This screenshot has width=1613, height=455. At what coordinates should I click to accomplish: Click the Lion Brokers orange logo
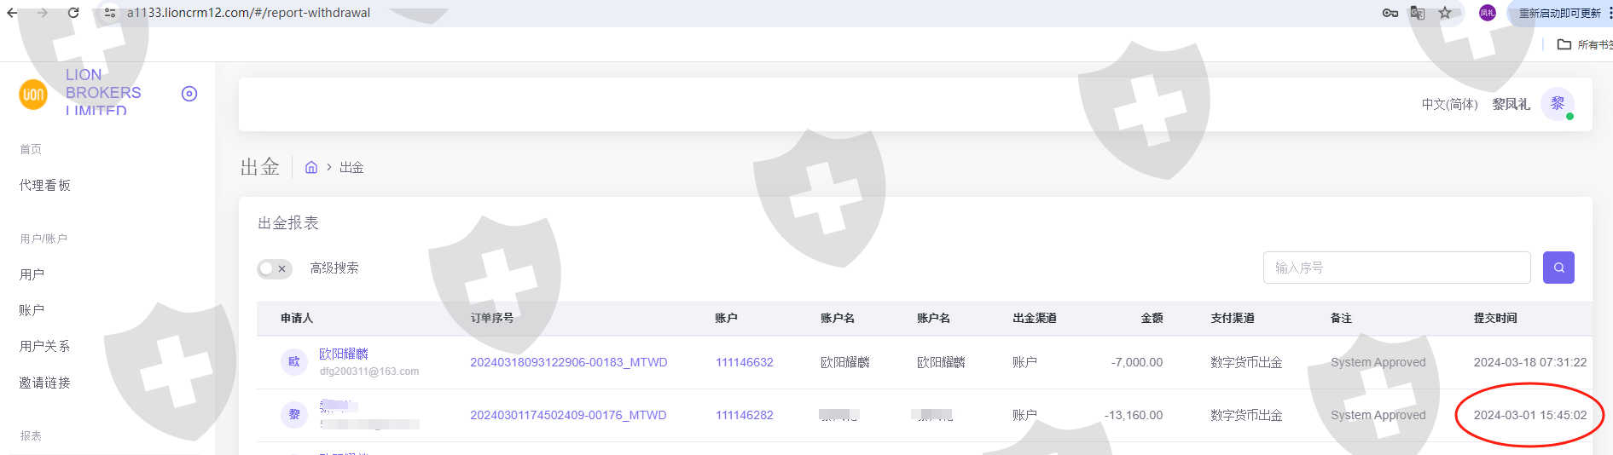tap(33, 94)
